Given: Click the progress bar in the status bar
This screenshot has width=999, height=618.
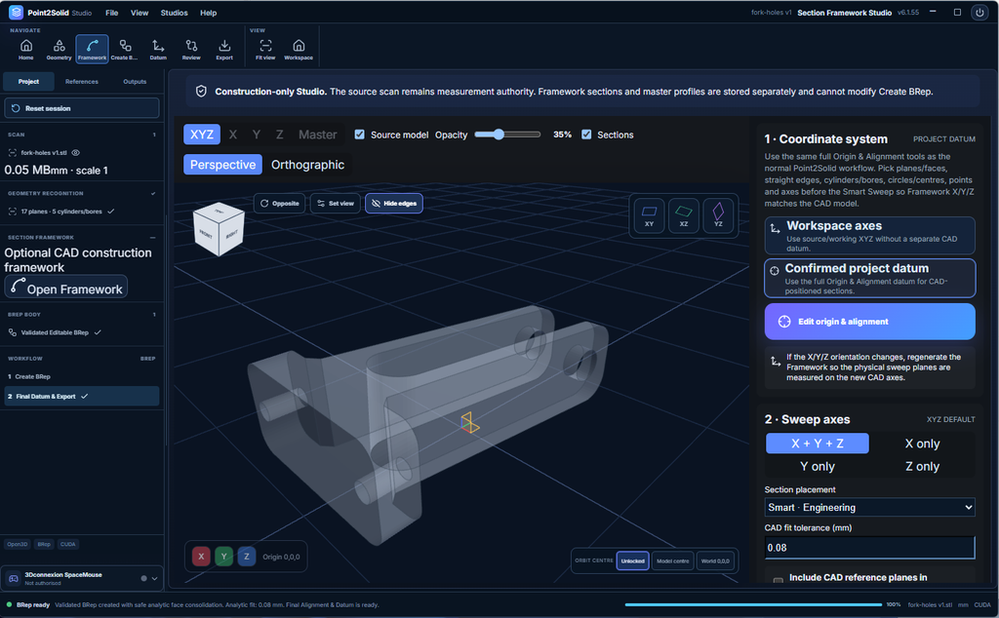Looking at the screenshot, I should 753,604.
